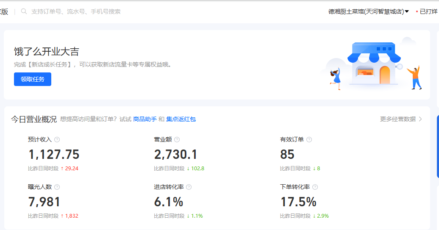Open 商品助手 link
The width and height of the screenshot is (439, 230).
pos(145,119)
